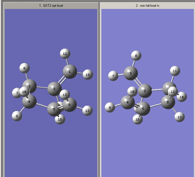Select hydrogen atom 16 in left panel

click(x=60, y=119)
